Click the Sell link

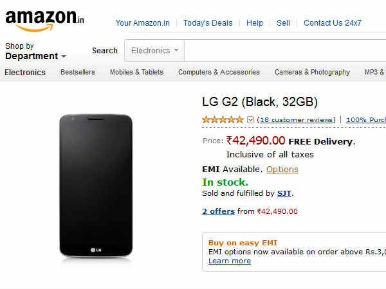283,23
